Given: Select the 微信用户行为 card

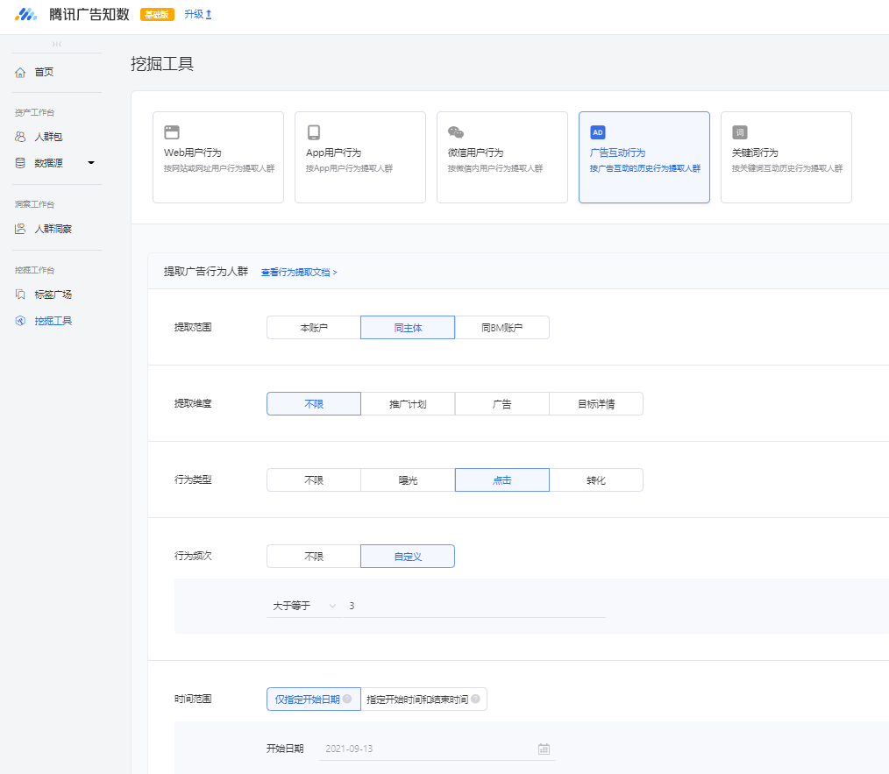Looking at the screenshot, I should [x=502, y=157].
